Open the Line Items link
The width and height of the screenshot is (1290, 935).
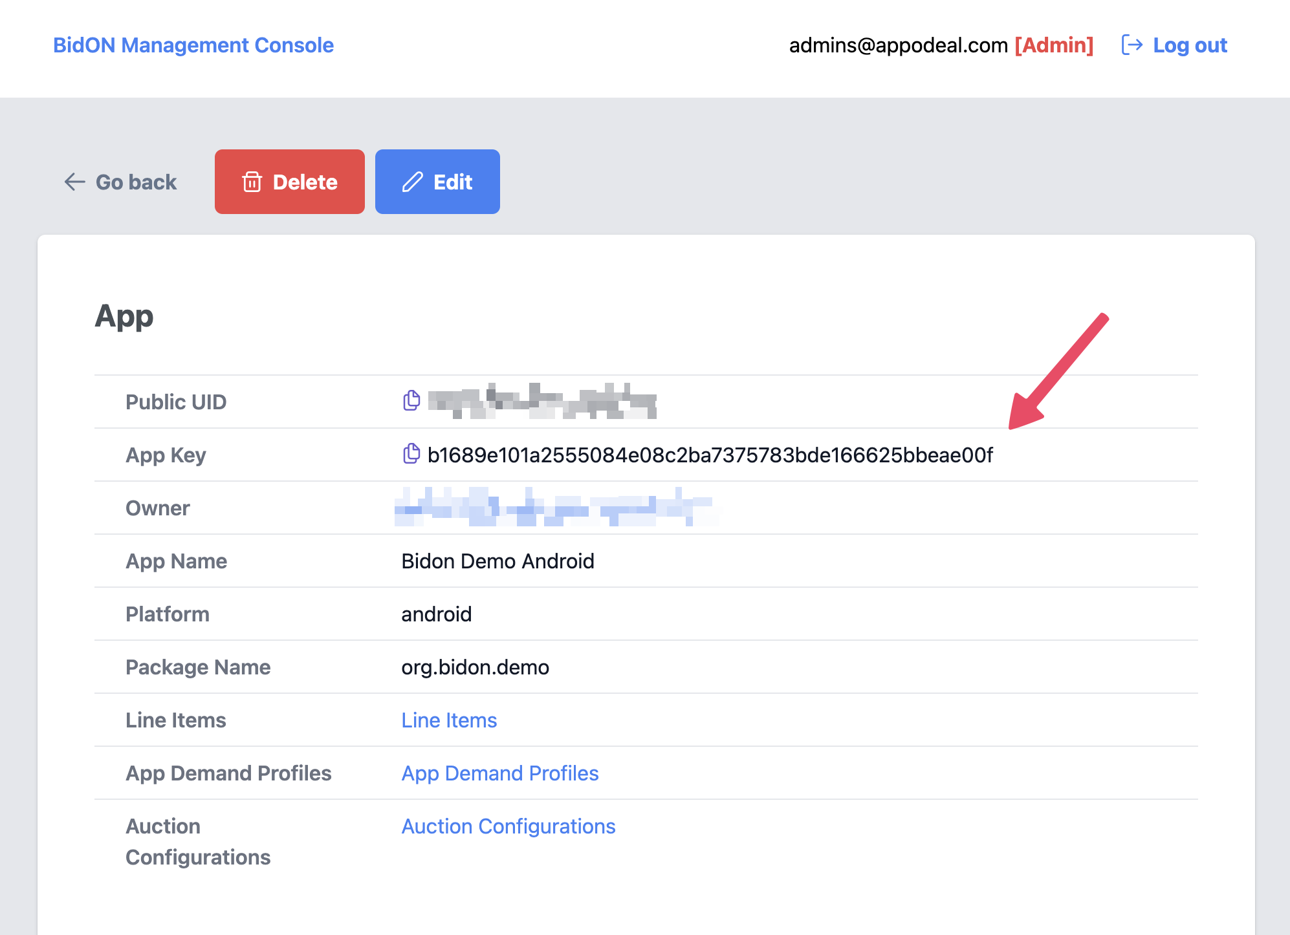tap(449, 720)
